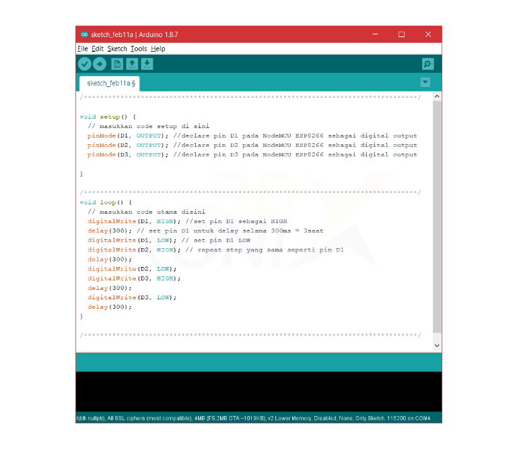Viewport: 517px width, 449px height.
Task: Open the File menu
Action: click(x=82, y=49)
